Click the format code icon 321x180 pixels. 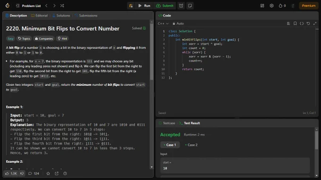288,24
